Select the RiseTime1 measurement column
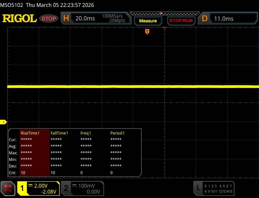 [x=30, y=133]
